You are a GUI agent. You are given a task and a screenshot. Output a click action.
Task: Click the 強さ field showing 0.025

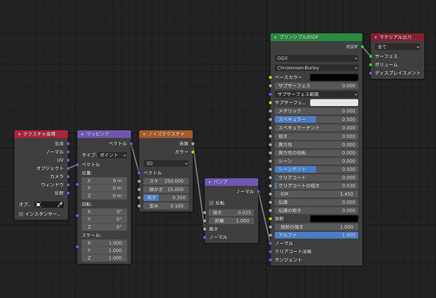coord(232,212)
